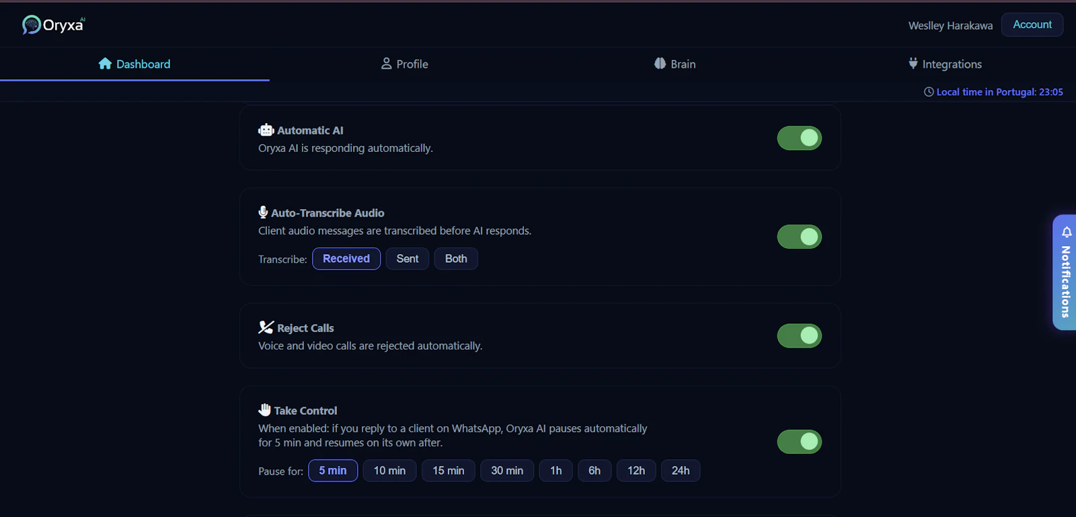The image size is (1076, 517).
Task: Switch to the Profile tab
Action: (x=404, y=64)
